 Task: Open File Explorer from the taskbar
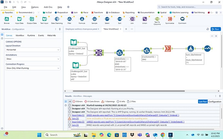[94, 135]
